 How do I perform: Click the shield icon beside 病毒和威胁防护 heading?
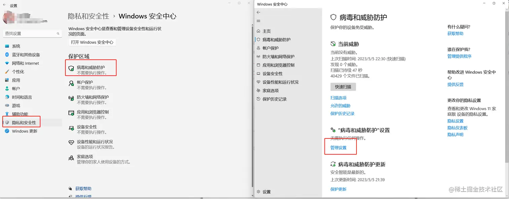click(x=333, y=17)
